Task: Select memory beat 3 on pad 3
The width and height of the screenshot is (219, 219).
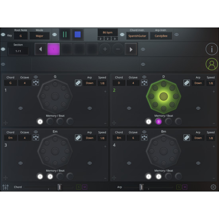Action: click(x=50, y=176)
